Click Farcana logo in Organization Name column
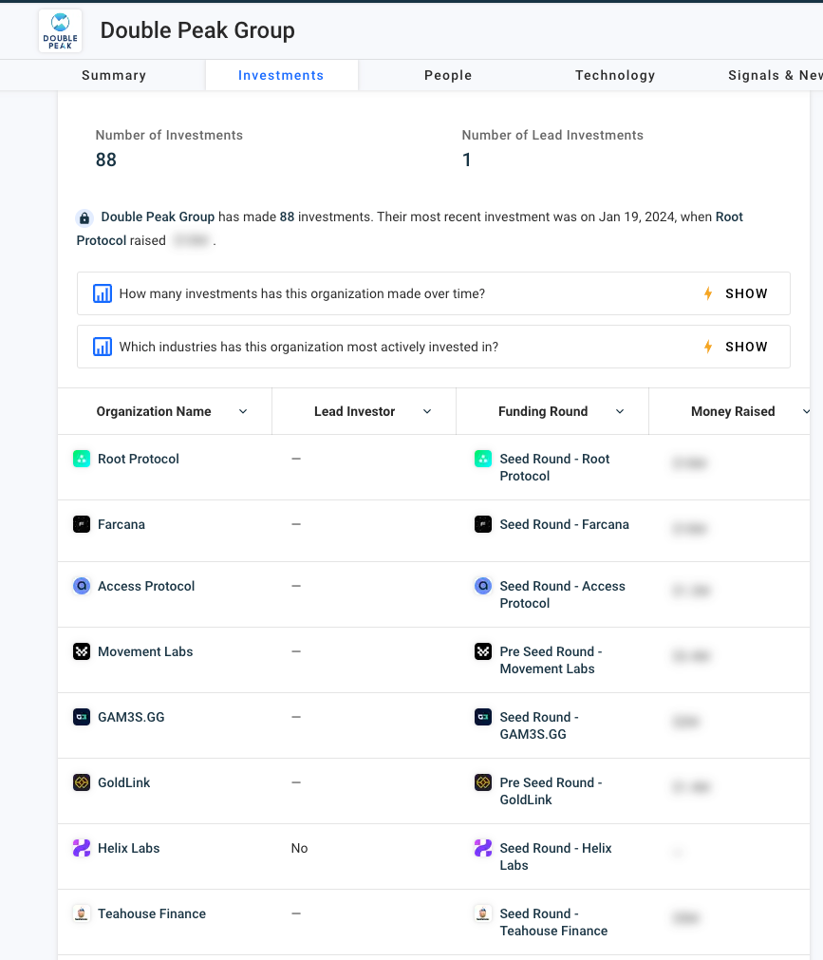This screenshot has width=823, height=960. pyautogui.click(x=82, y=524)
